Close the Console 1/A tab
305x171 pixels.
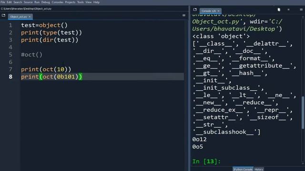pos(218,11)
